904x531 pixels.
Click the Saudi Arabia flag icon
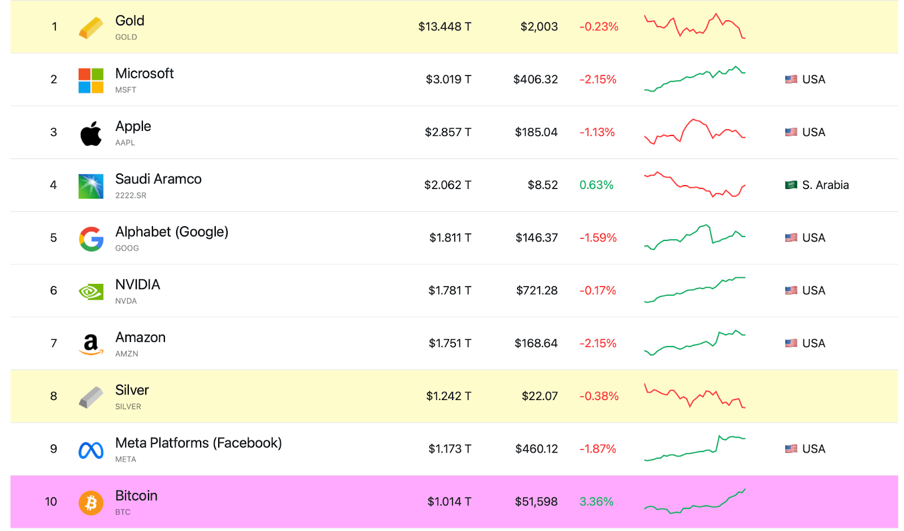pyautogui.click(x=791, y=185)
